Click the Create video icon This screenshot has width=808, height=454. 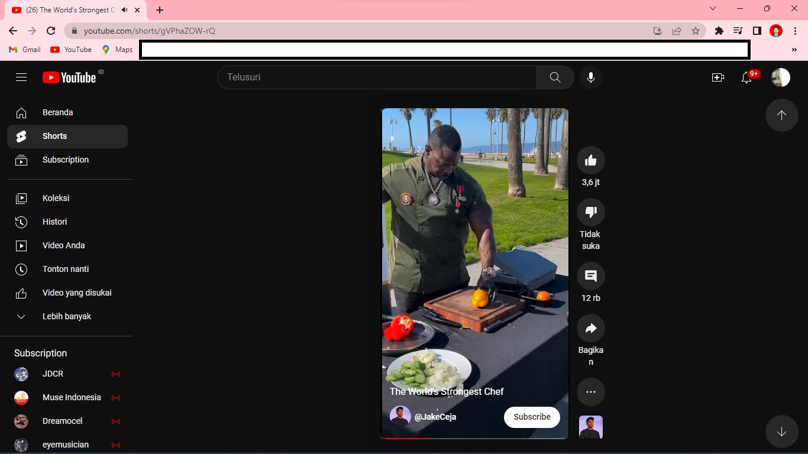(x=717, y=77)
